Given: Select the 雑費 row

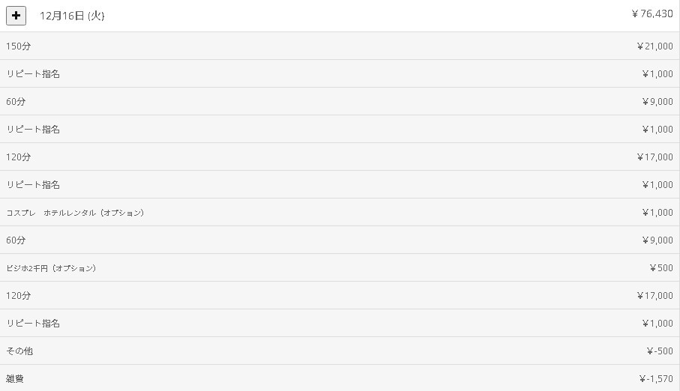Looking at the screenshot, I should coord(15,379).
